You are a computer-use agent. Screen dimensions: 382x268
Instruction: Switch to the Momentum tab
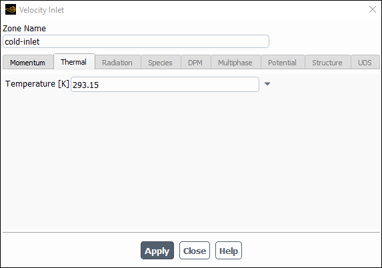[x=28, y=63]
